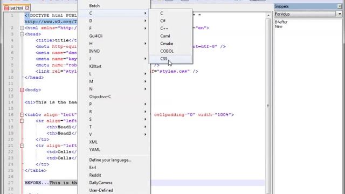
Task: Expand the L languages submenu
Action: (114, 74)
